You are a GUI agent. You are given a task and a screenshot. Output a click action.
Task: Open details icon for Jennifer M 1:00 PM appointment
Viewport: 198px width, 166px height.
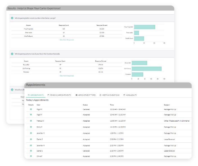pyautogui.click(x=31, y=133)
